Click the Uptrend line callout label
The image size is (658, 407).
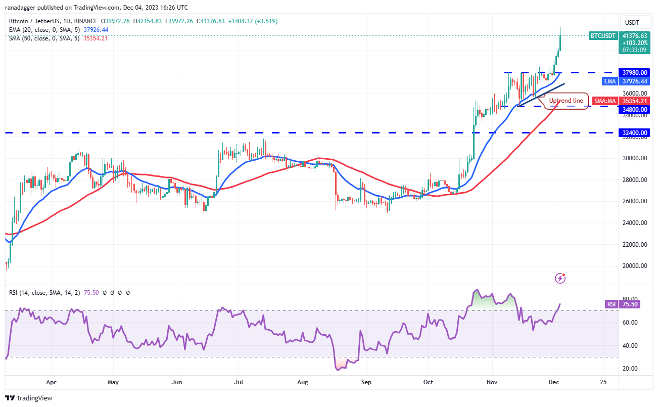click(x=566, y=101)
